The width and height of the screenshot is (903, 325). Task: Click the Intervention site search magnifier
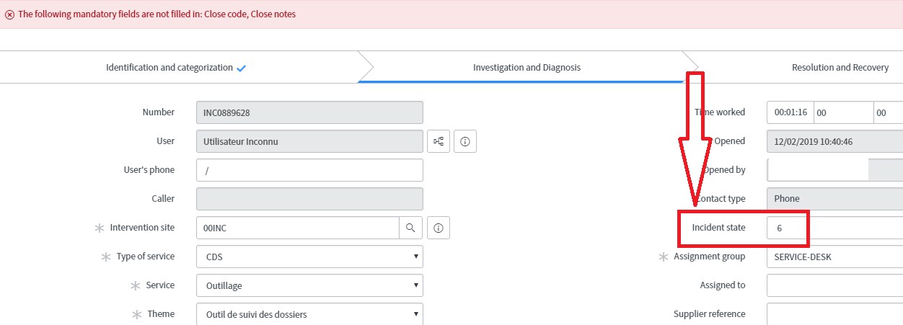tap(410, 228)
